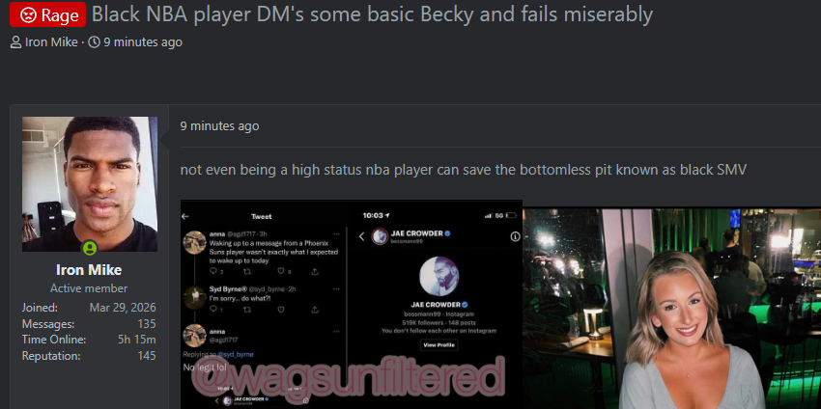Click the red Rage thread prefix badge

pyautogui.click(x=47, y=14)
